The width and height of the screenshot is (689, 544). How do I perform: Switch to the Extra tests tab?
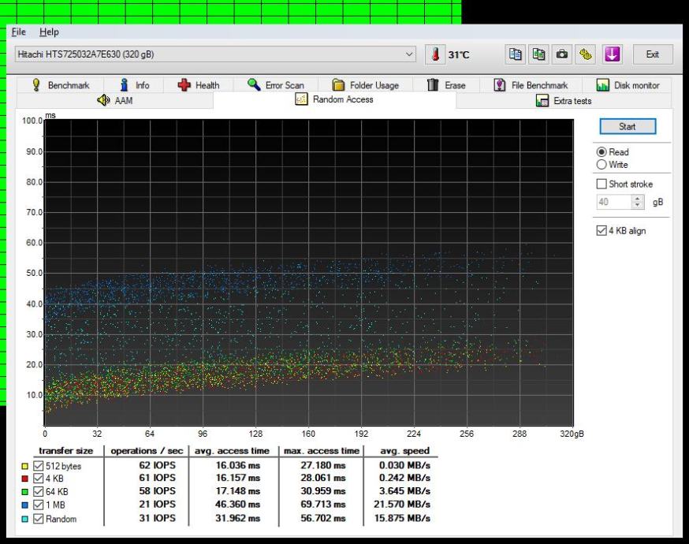coord(563,100)
